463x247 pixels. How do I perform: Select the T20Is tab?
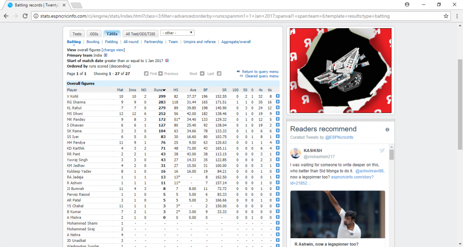coord(112,34)
